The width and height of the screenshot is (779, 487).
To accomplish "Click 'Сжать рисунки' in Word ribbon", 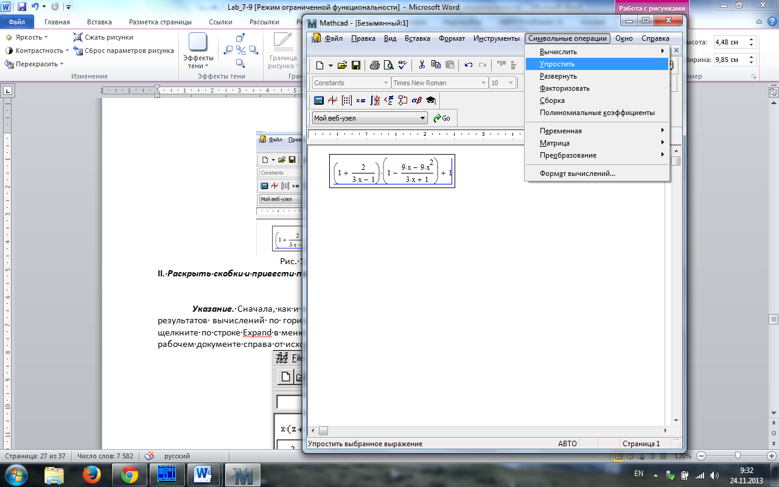I will tap(103, 37).
